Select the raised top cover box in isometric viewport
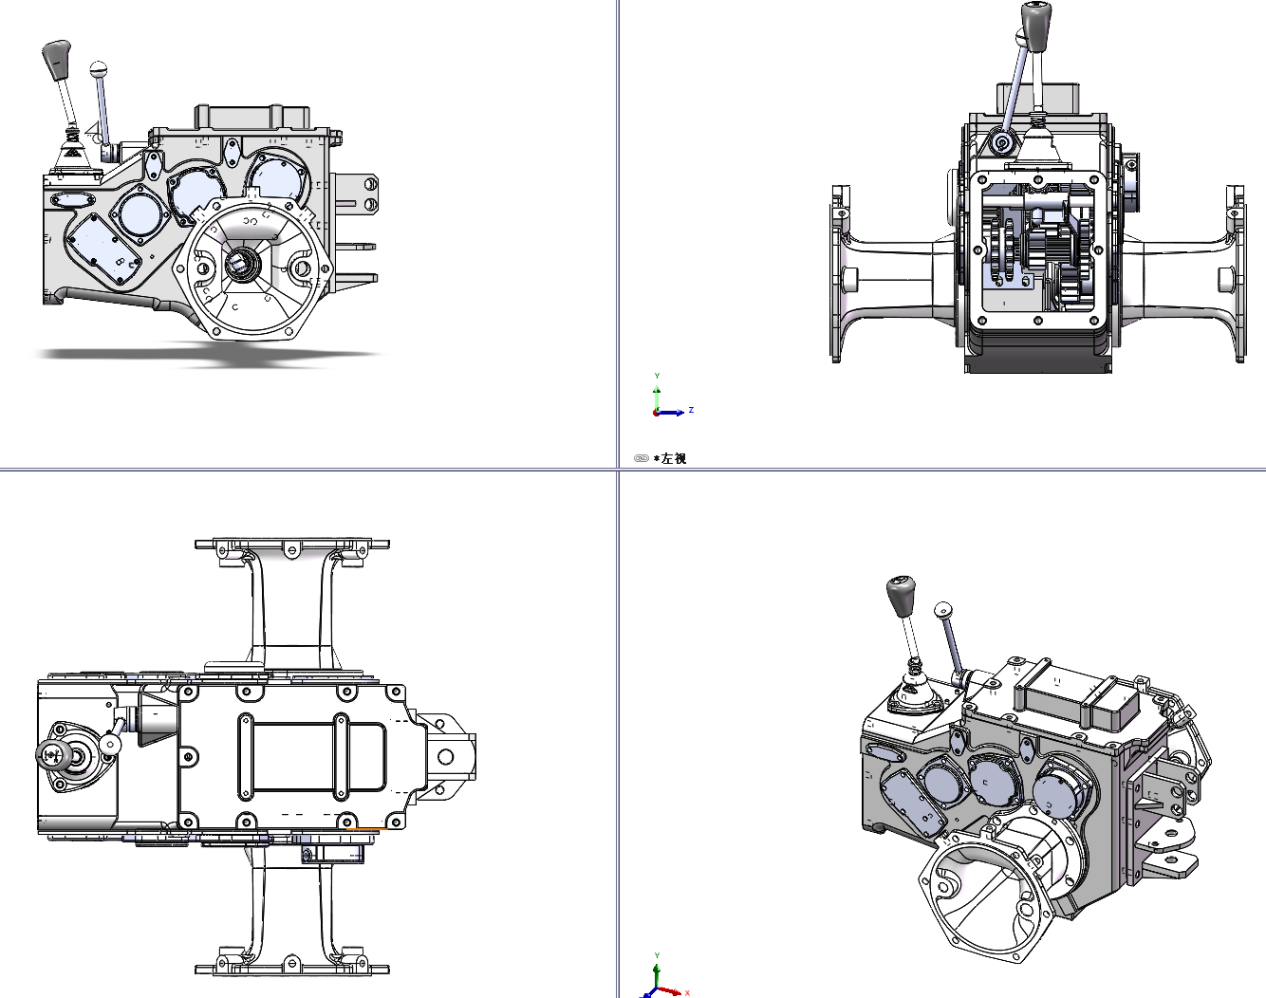Screen dimensions: 1266x998 (x=1077, y=694)
